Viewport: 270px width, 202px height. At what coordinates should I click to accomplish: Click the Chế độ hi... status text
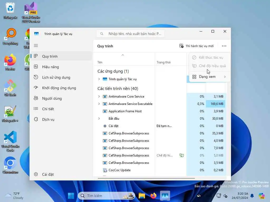point(165,155)
